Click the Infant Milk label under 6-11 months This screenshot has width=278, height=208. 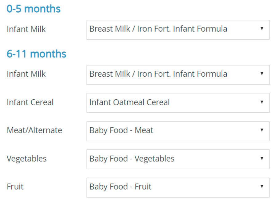coord(26,74)
